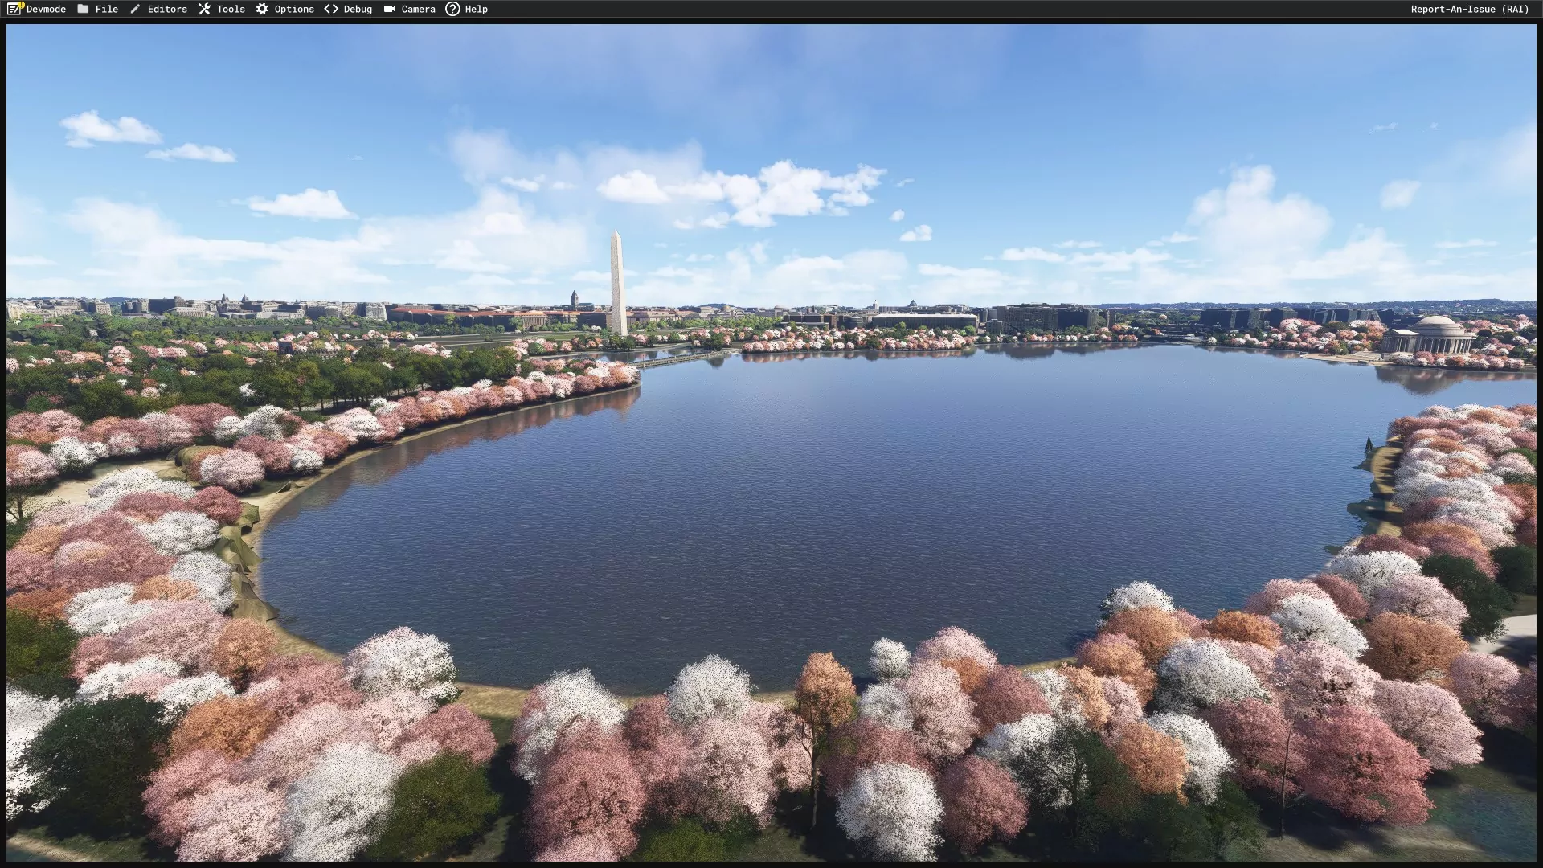Open the Help menu label
1543x868 pixels.
point(476,9)
